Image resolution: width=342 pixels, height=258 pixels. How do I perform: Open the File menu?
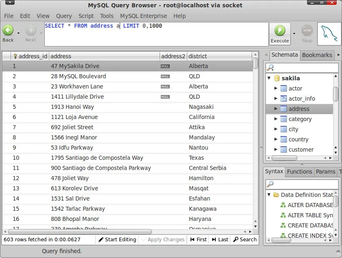click(x=9, y=16)
